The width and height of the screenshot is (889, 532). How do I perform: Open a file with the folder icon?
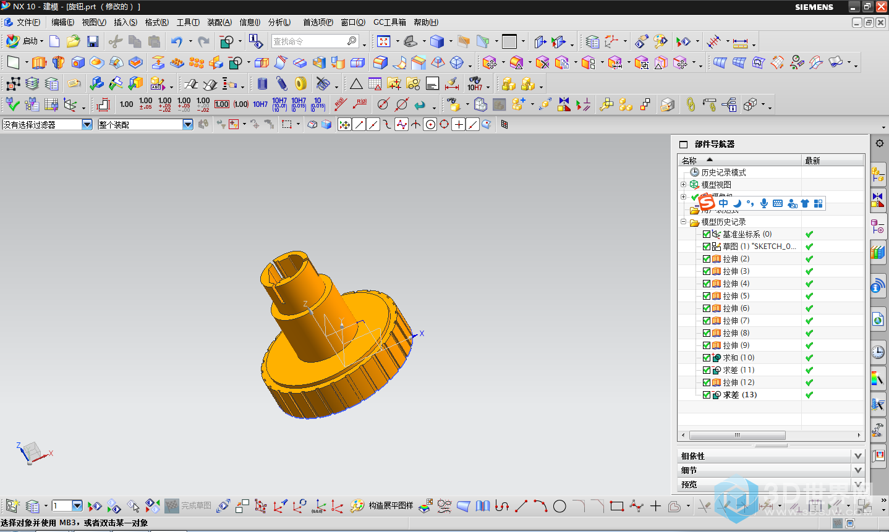click(x=73, y=41)
